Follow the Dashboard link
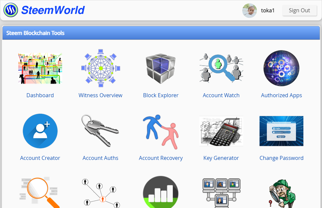This screenshot has height=208, width=322. pyautogui.click(x=40, y=95)
